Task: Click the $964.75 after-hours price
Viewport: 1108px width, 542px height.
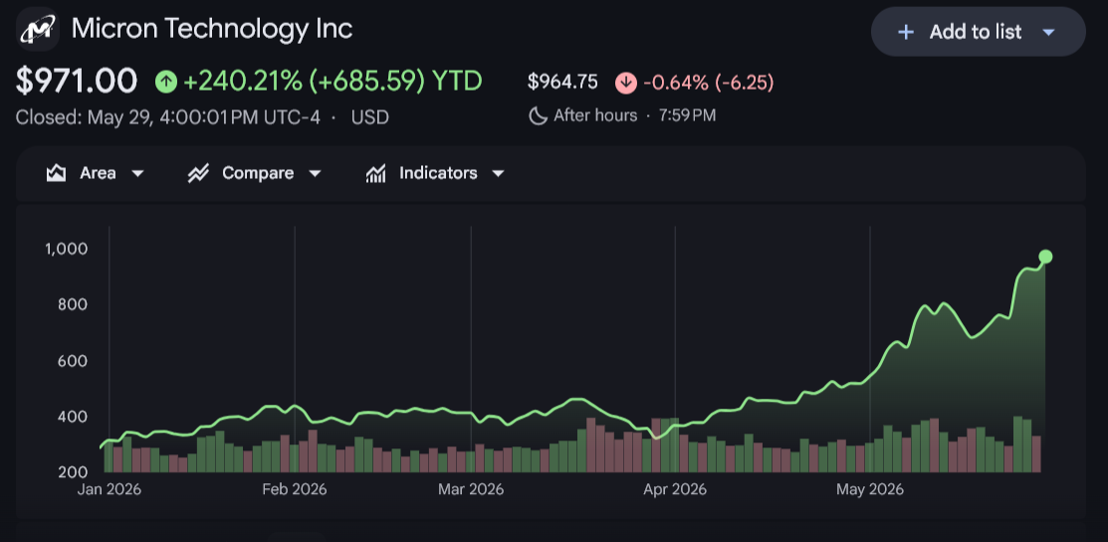Action: point(562,82)
